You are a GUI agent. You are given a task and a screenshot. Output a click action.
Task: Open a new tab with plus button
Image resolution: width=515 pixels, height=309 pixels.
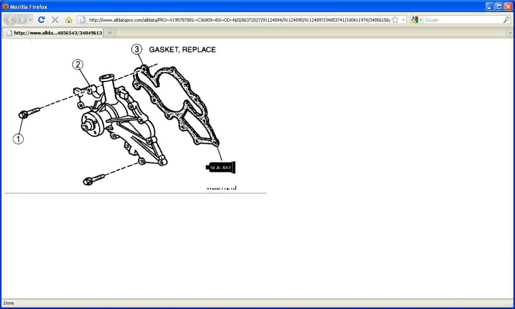[110, 33]
